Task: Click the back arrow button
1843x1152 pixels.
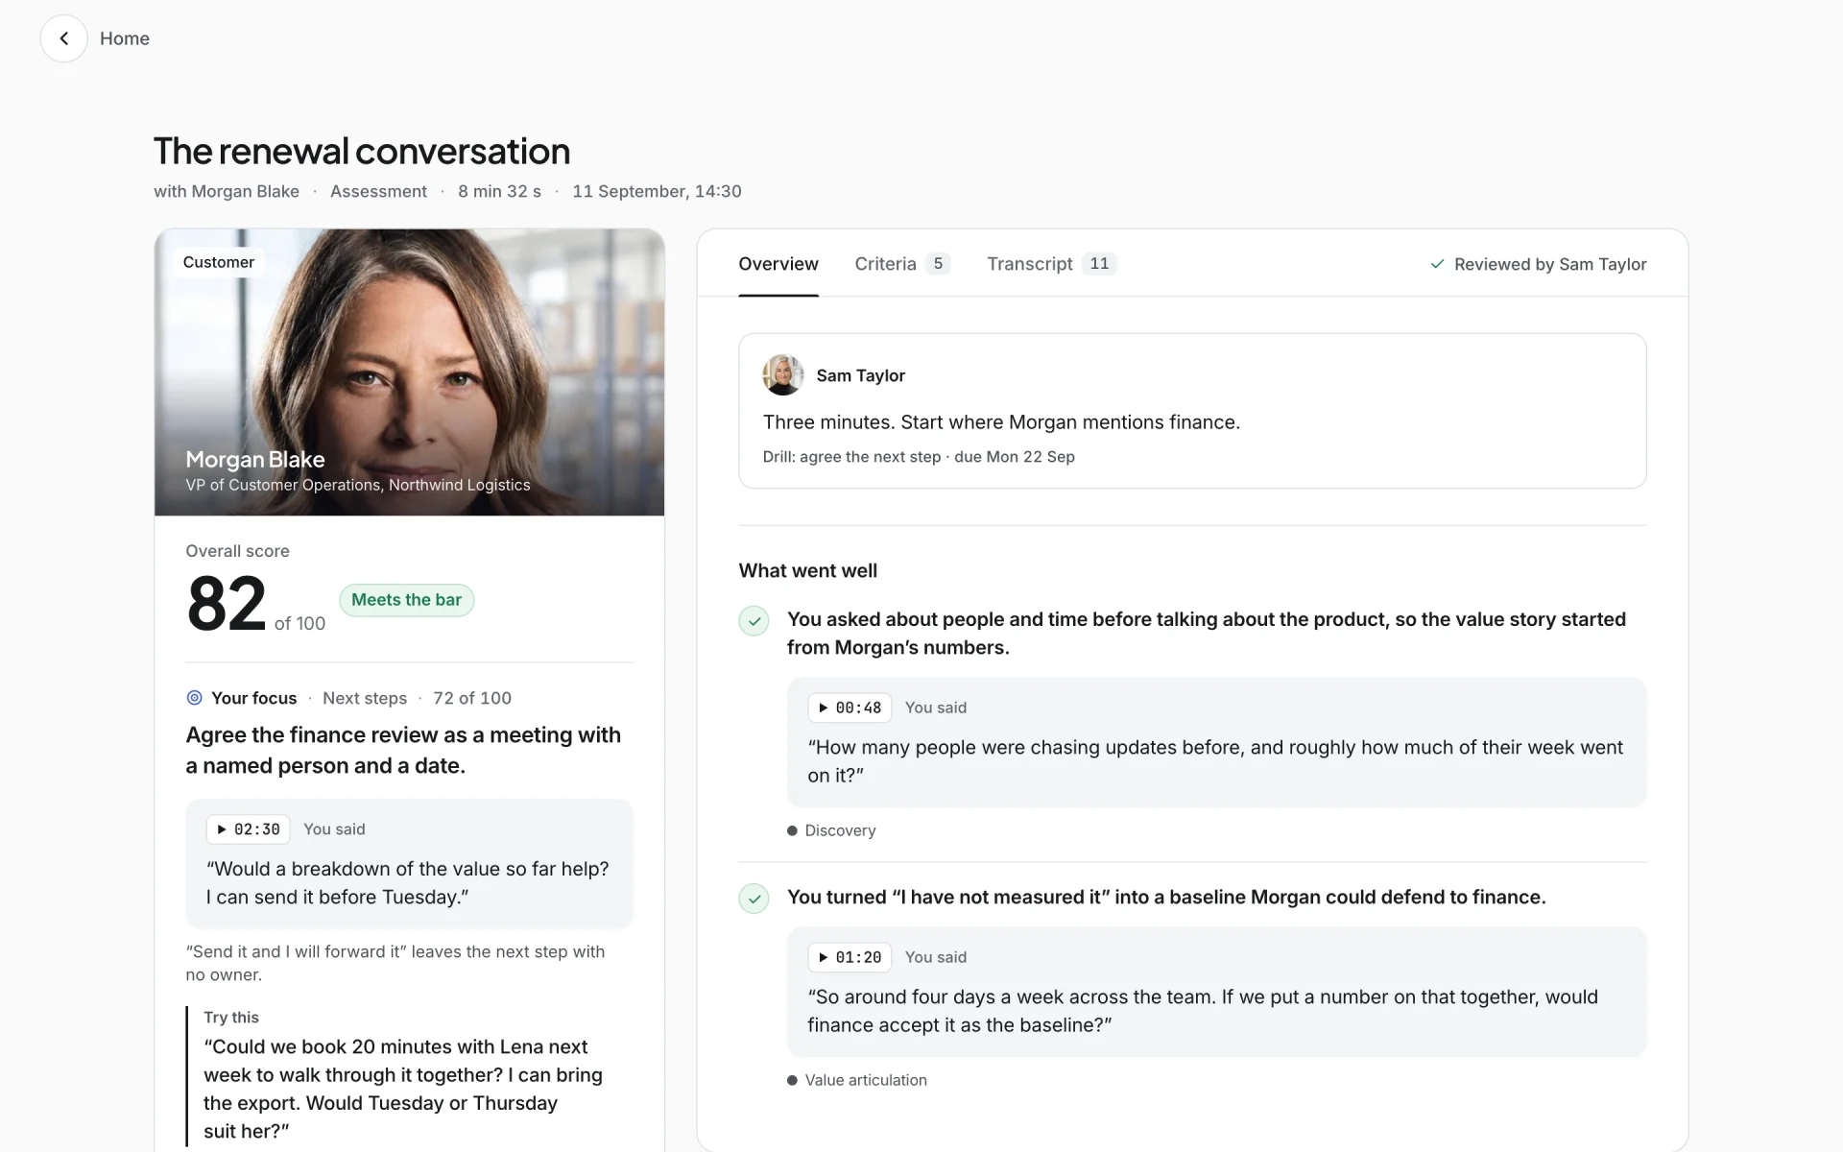Action: point(63,38)
